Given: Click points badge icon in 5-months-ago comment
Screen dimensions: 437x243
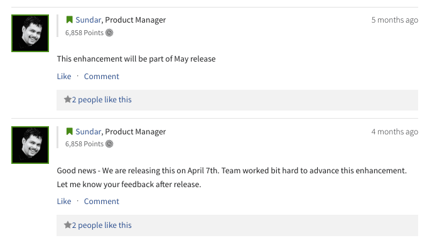Looking at the screenshot, I should point(109,33).
